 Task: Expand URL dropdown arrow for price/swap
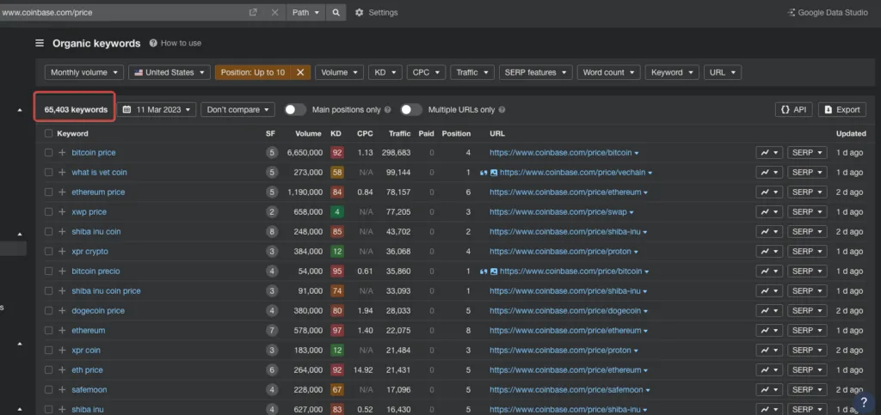[632, 212]
